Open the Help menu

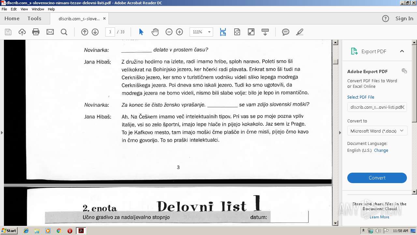51,9
